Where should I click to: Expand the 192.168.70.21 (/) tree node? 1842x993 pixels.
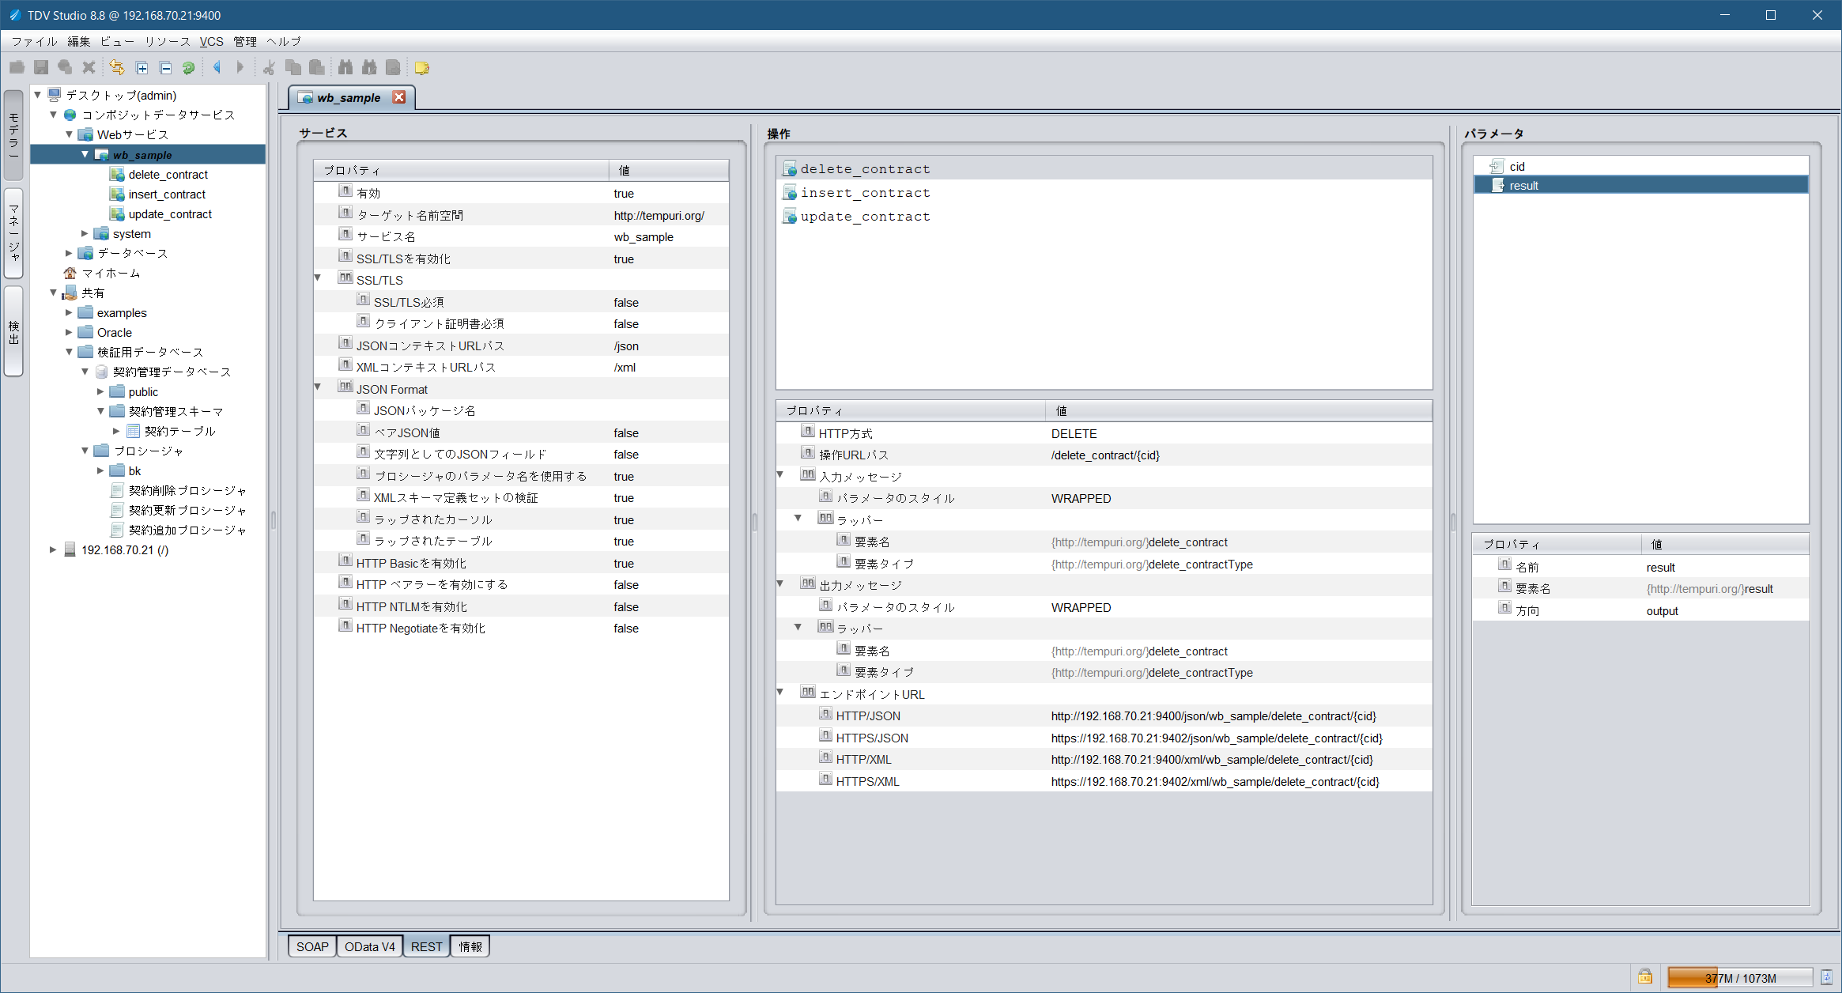point(53,550)
